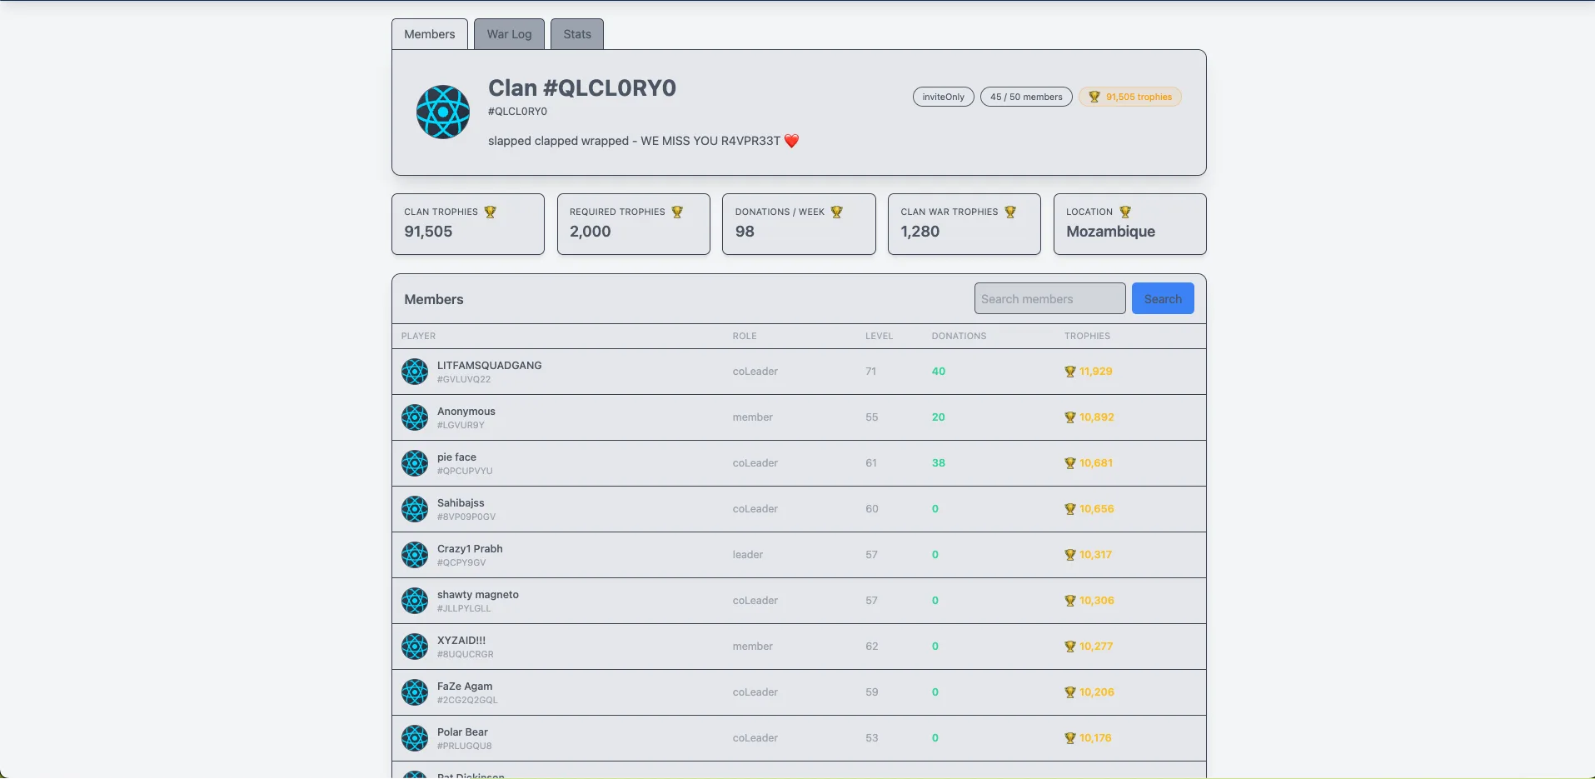The height and width of the screenshot is (779, 1595).
Task: Click the trophy icon next to 11,929
Action: tap(1070, 372)
